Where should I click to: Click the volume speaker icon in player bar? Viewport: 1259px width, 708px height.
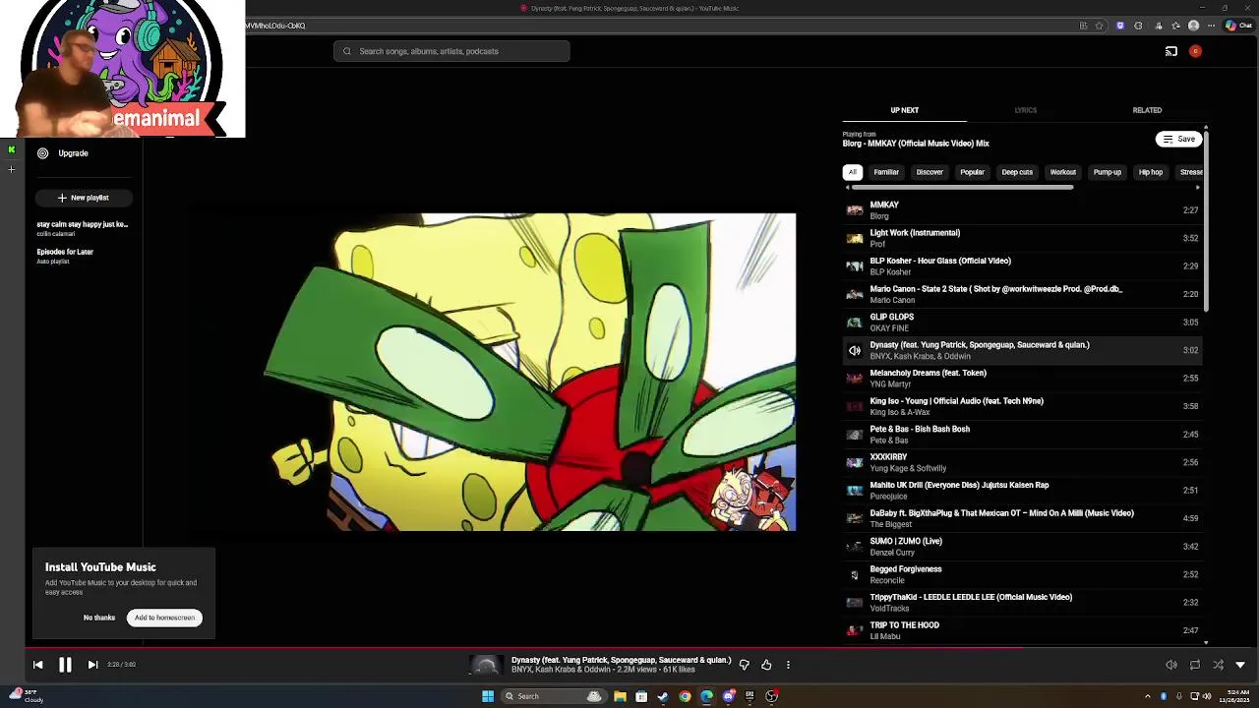pos(1171,665)
